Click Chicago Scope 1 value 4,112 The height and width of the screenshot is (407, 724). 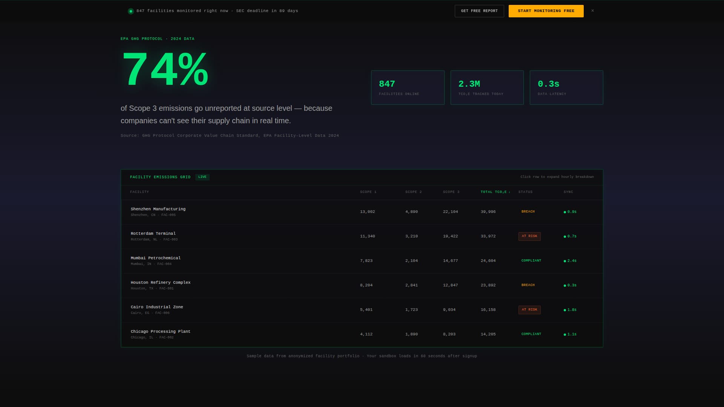[x=366, y=334]
